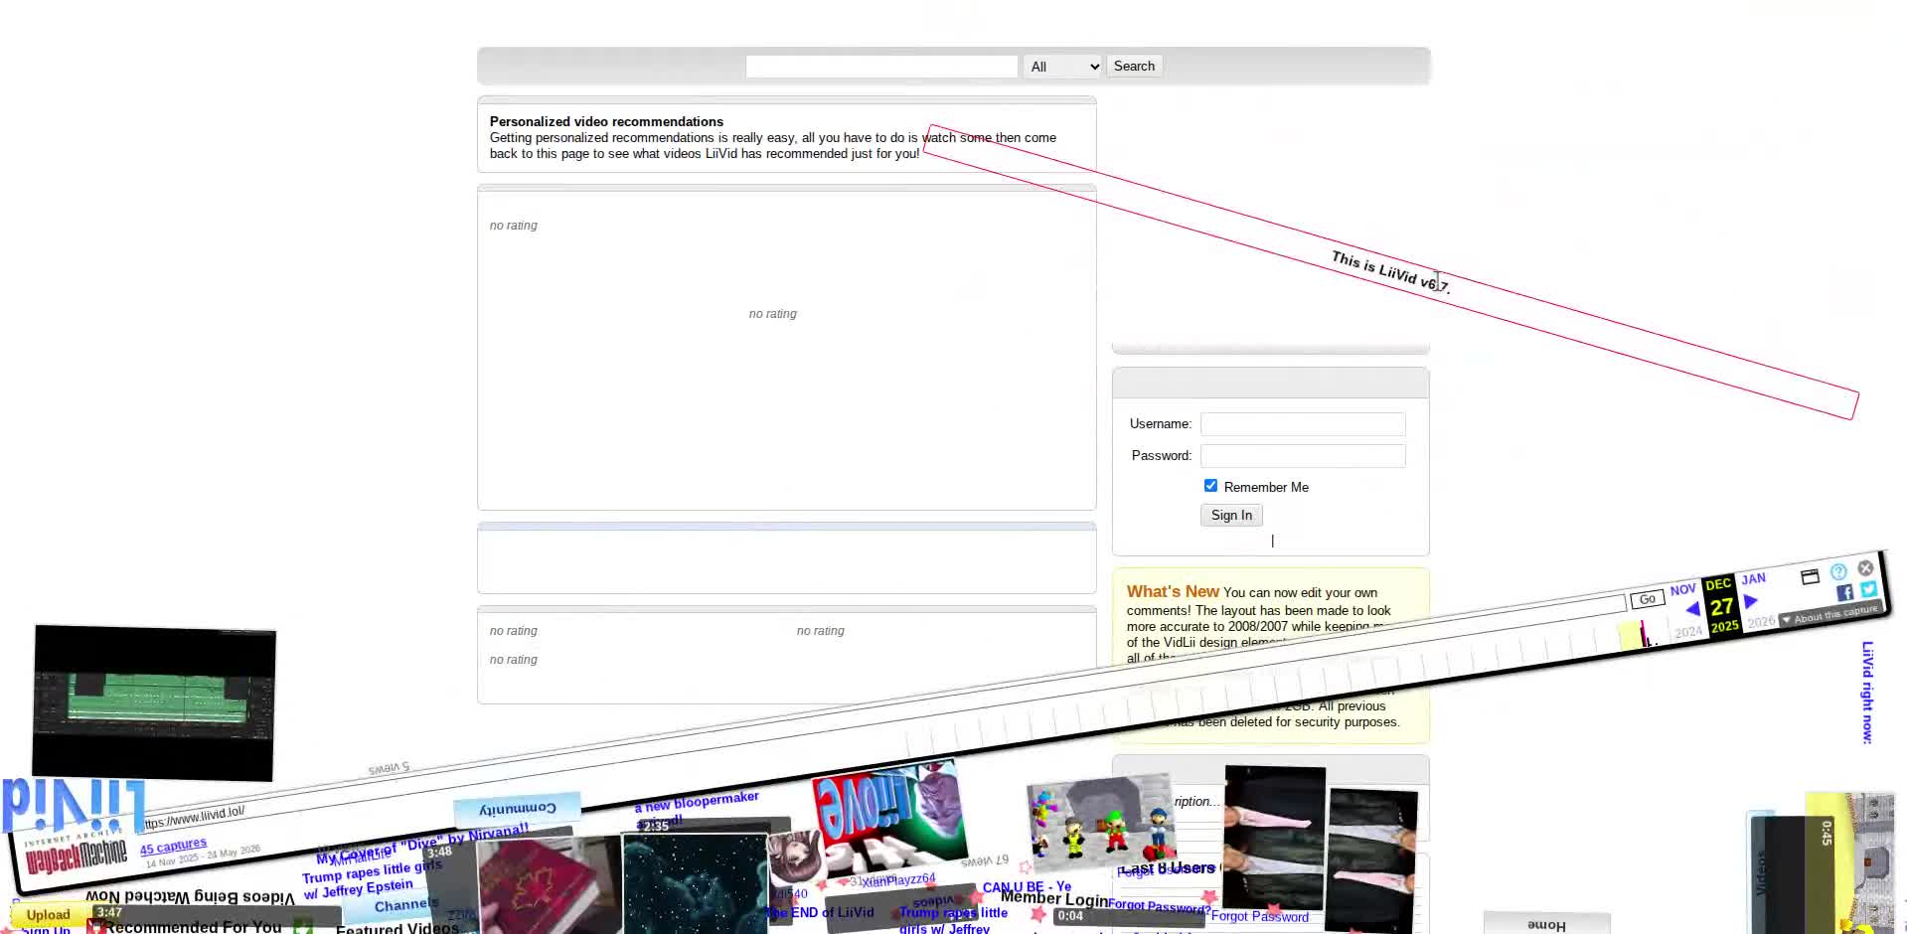This screenshot has width=1907, height=934.
Task: Click the 2026 year label on timeline
Action: click(x=1761, y=622)
